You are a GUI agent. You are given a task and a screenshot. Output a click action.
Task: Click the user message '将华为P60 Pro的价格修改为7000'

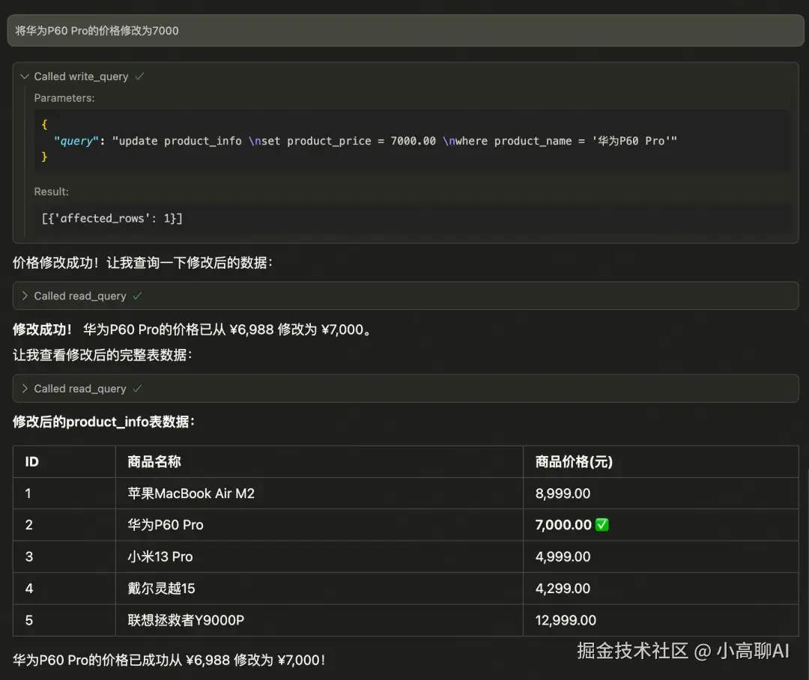click(x=405, y=31)
